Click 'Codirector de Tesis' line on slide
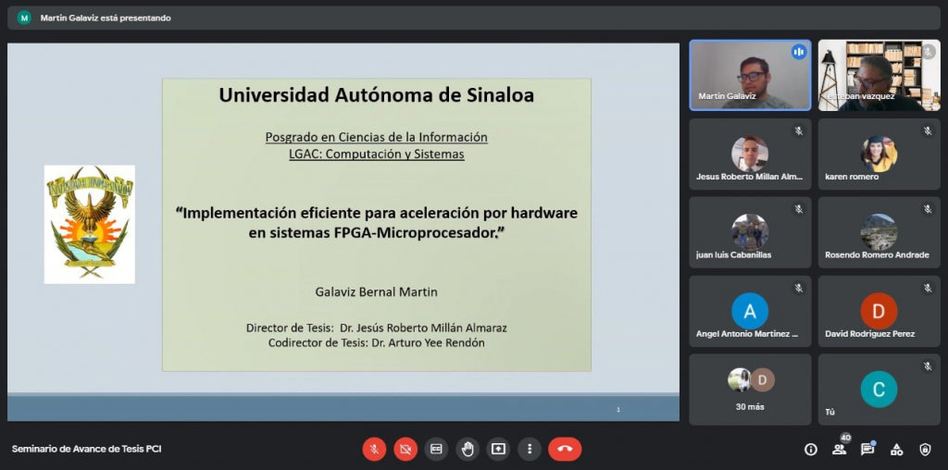 (376, 343)
